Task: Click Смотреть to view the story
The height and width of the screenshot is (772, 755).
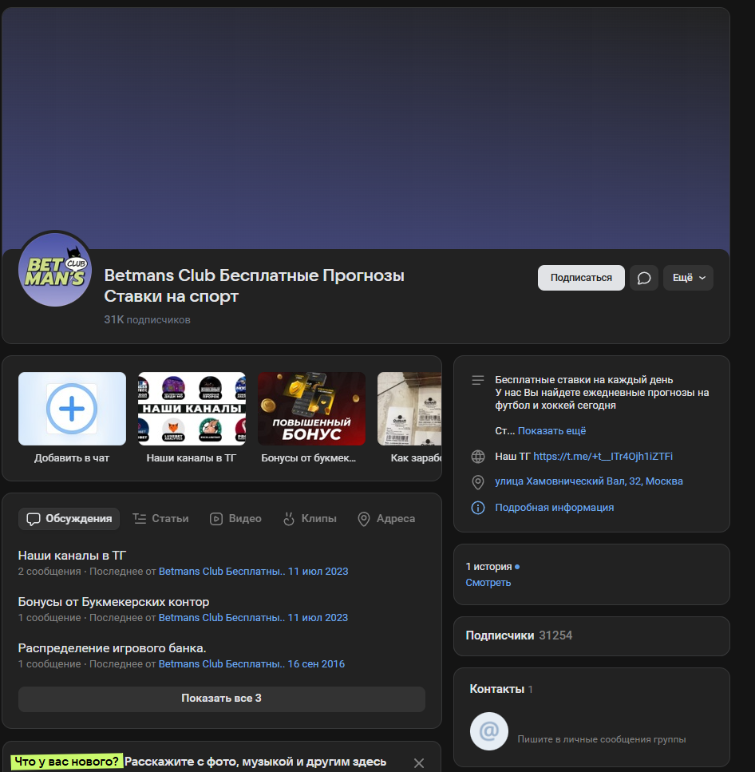Action: pyautogui.click(x=488, y=583)
